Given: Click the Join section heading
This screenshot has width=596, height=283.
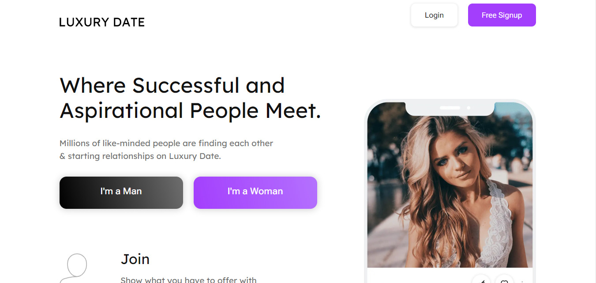Looking at the screenshot, I should tap(135, 259).
